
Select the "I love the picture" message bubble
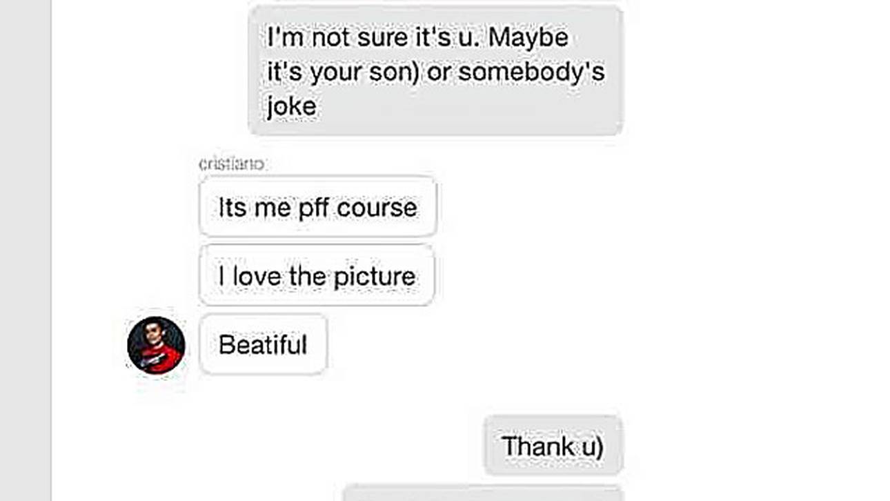317,276
